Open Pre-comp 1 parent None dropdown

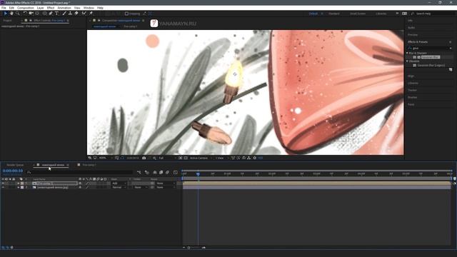[x=166, y=183]
